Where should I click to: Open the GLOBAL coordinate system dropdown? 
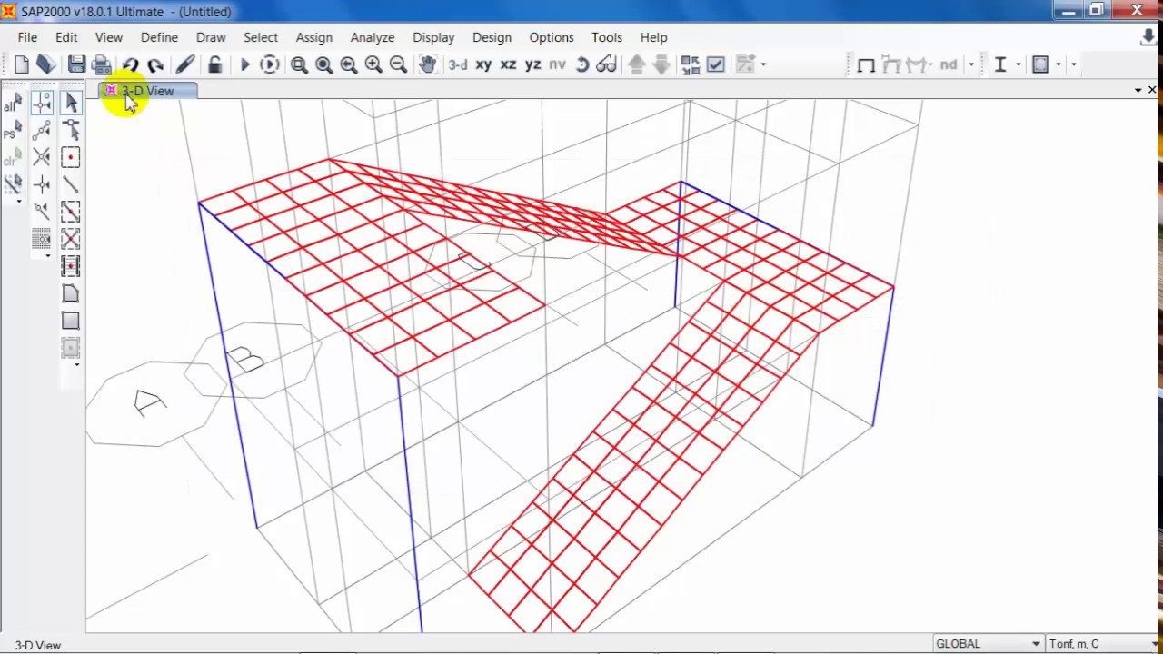(989, 644)
